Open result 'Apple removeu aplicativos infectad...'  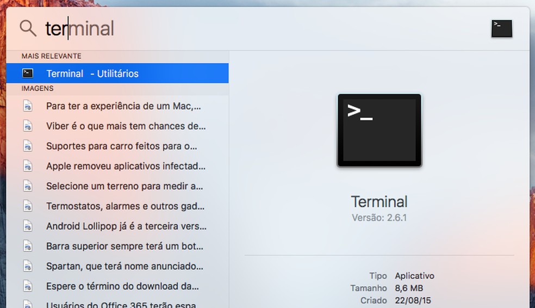click(x=117, y=166)
